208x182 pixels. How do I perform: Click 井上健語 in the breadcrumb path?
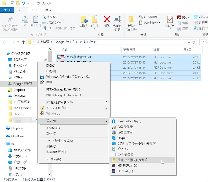[x=43, y=42]
